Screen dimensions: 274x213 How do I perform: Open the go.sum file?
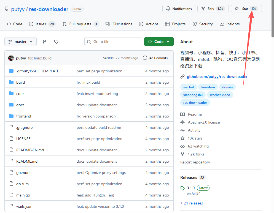[x=22, y=184]
